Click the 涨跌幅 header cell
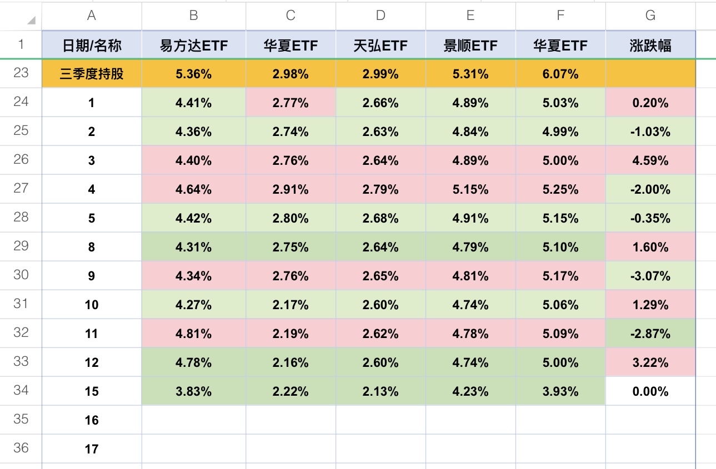The height and width of the screenshot is (469, 716). 650,45
